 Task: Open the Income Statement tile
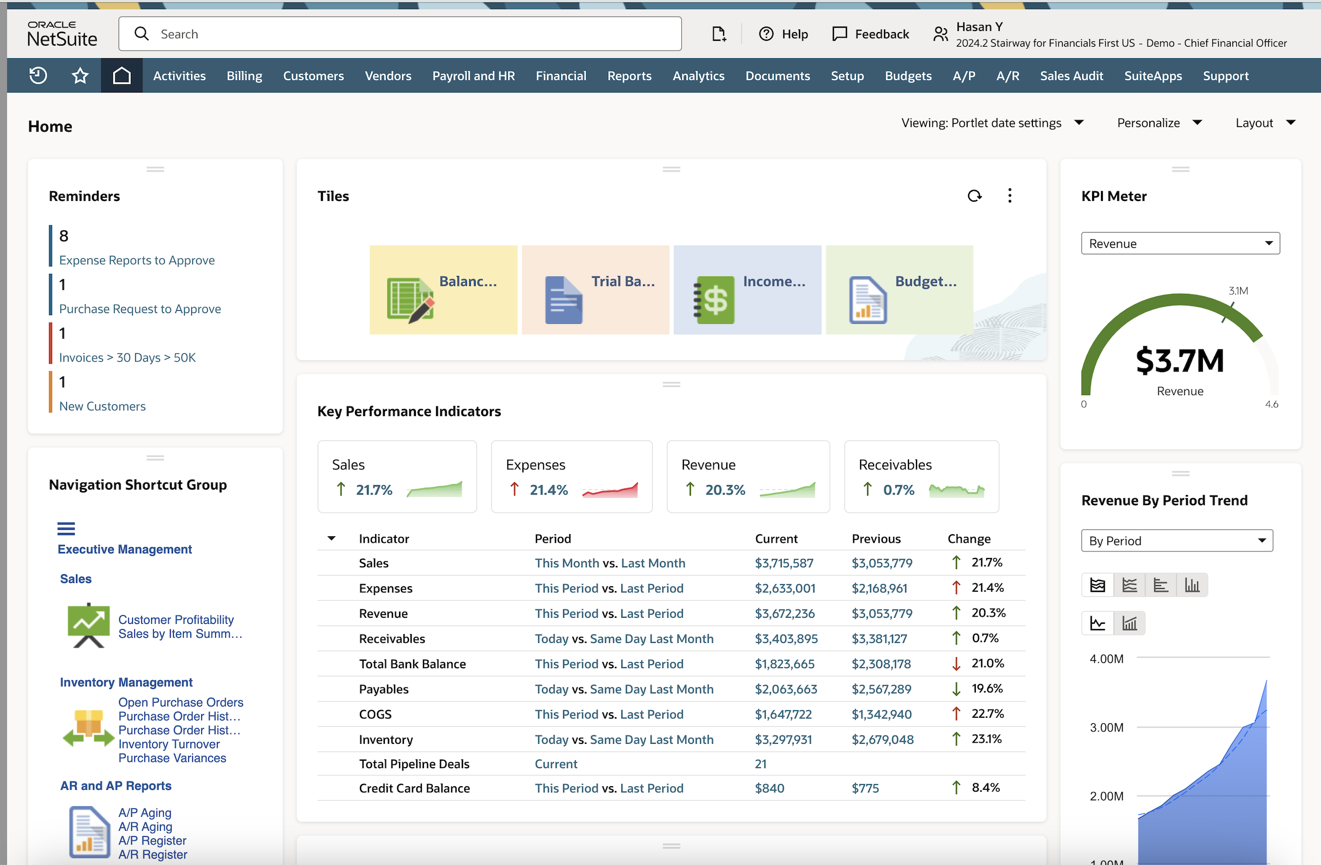(747, 290)
